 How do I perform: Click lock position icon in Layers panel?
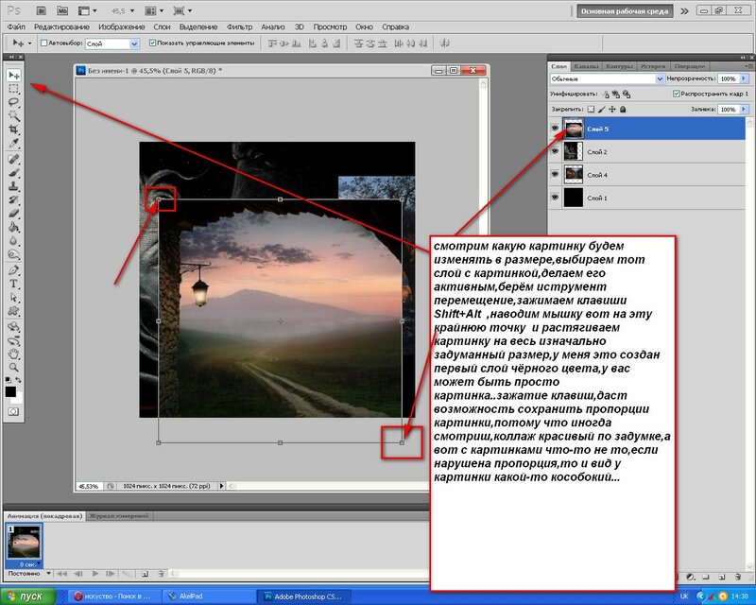pyautogui.click(x=612, y=110)
